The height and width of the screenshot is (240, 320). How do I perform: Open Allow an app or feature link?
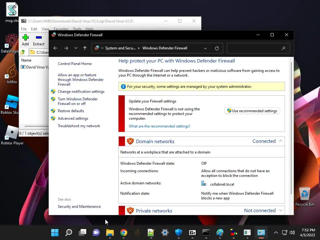coord(81,80)
